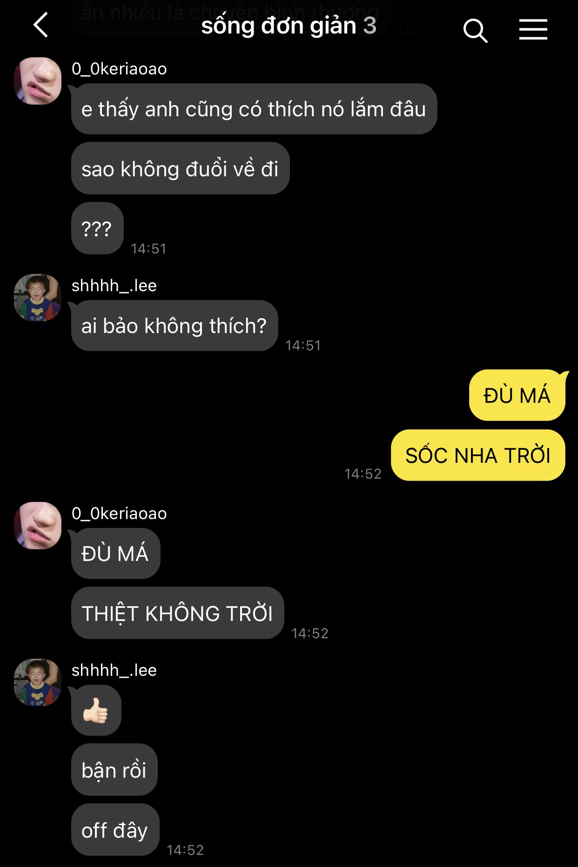Tap the 'bận rồi' message bubble
Viewport: 578px width, 867px height.
[x=114, y=770]
